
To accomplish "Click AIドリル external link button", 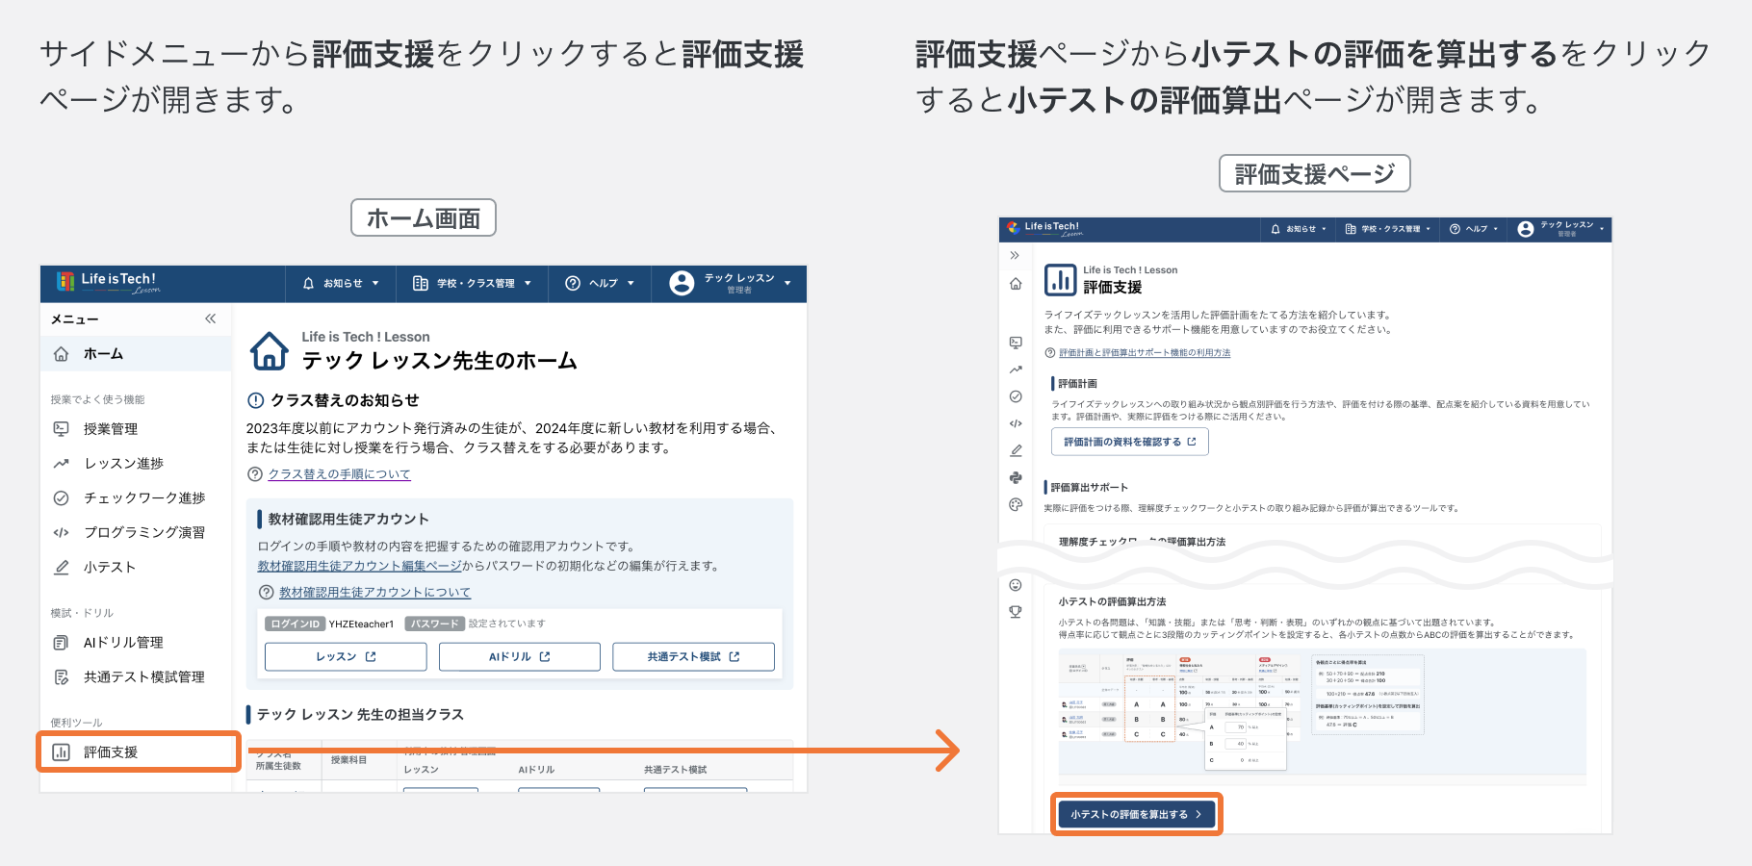I will click(520, 657).
